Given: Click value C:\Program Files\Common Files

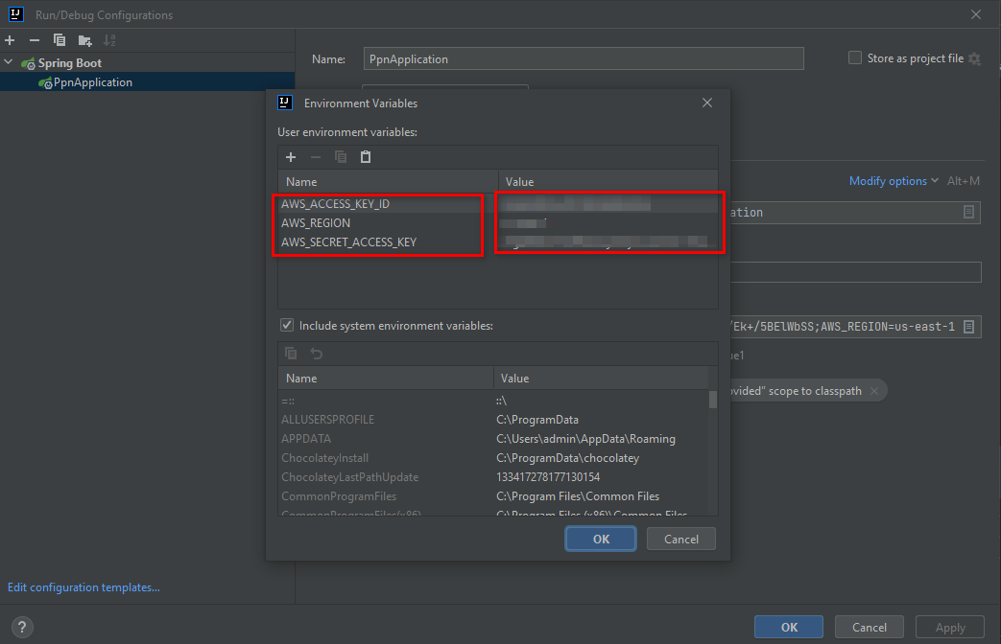Looking at the screenshot, I should coord(578,496).
